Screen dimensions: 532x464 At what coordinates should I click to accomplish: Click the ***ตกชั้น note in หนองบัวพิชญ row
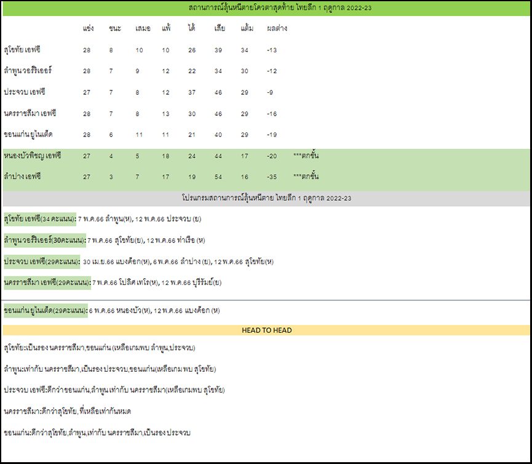306,156
